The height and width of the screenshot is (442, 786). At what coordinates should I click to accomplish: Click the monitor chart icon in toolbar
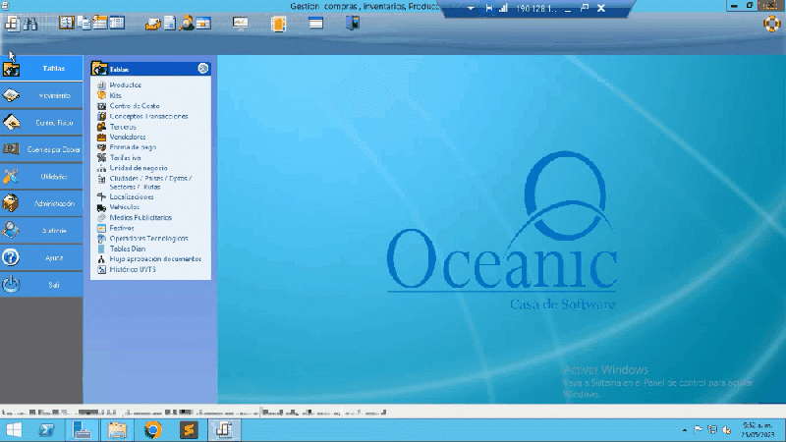point(241,24)
